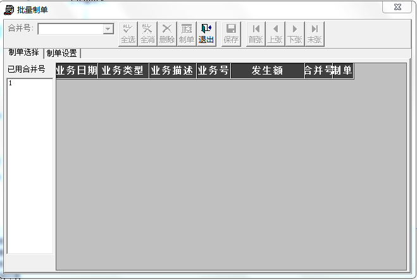
Task: Click the 删除 (delete) toolbar icon
Action: pyautogui.click(x=167, y=33)
